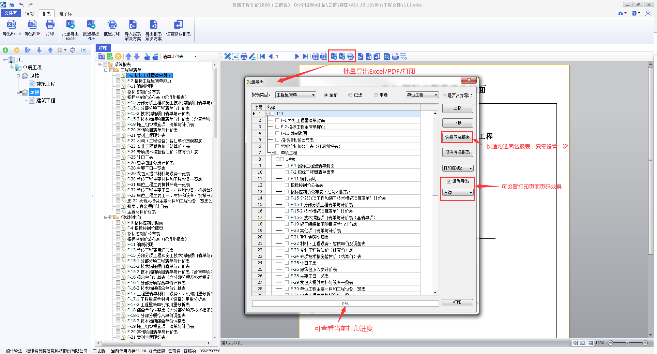Switch to the 电子标 tab
The image size is (657, 354).
click(65, 14)
